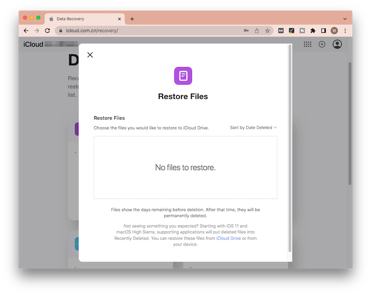Click the purple Restore Files document icon
The width and height of the screenshot is (371, 295).
183,76
